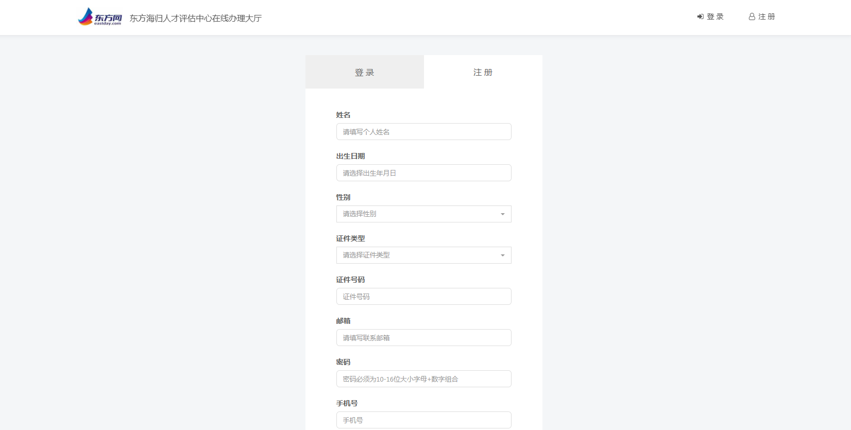Click the arrow on the 请选择性别 dropdown

pos(502,214)
